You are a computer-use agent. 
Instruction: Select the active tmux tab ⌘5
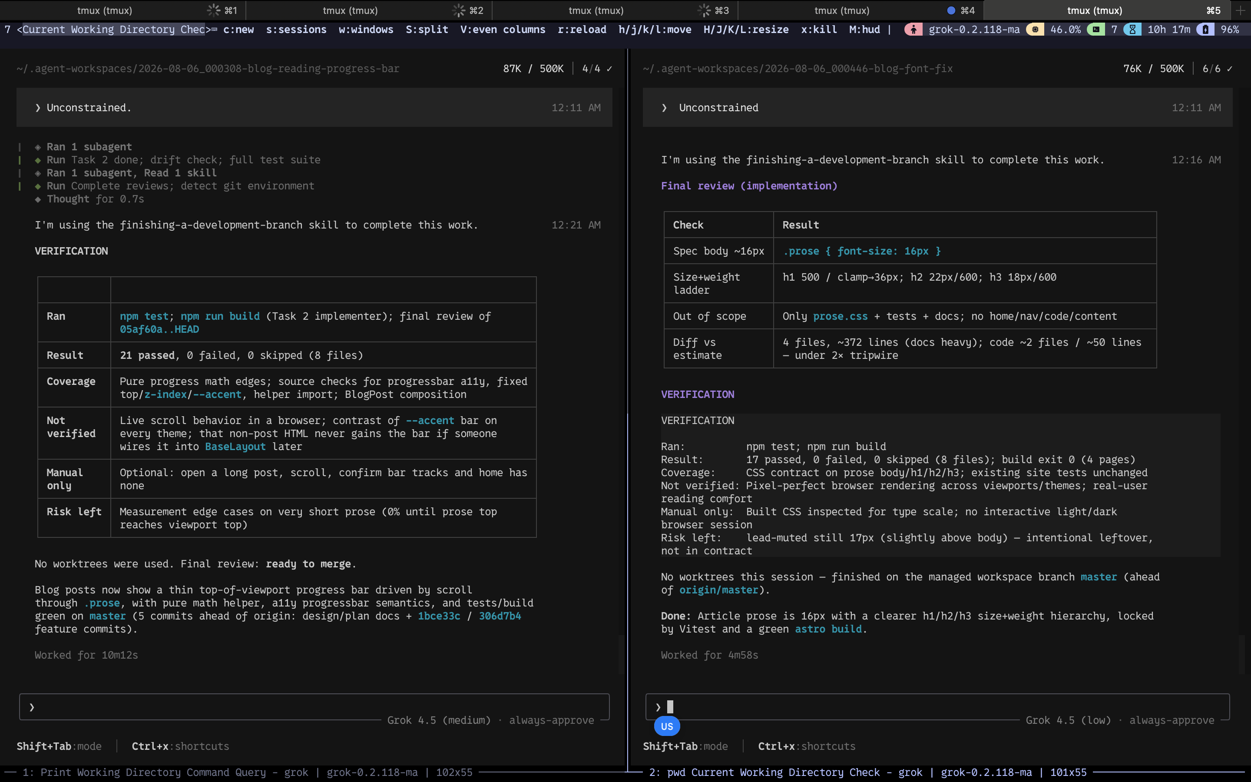tap(1106, 10)
